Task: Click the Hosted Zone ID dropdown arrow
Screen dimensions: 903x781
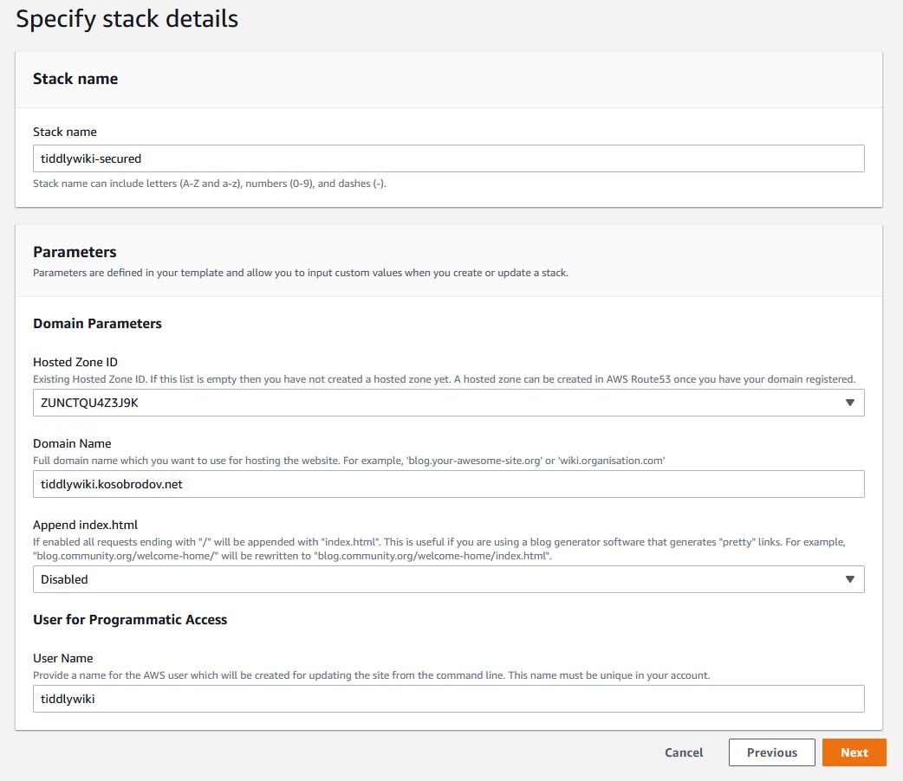Action: pyautogui.click(x=849, y=403)
